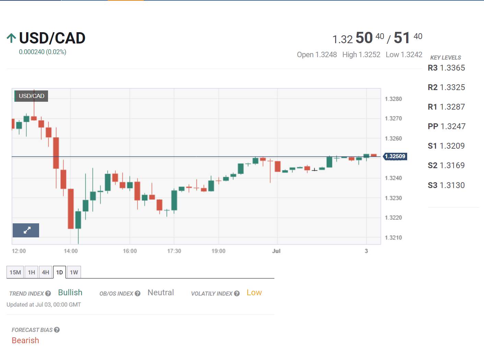
Task: Click the KEY LEVELS heading
Action: [446, 58]
